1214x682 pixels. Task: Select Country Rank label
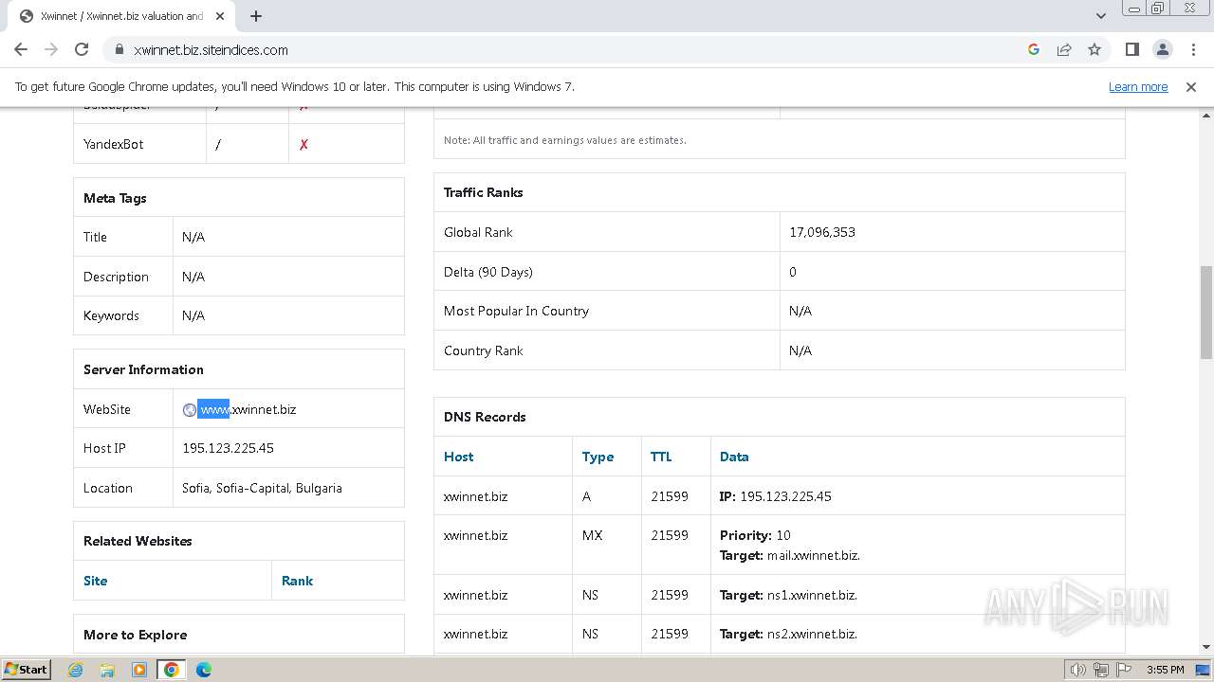coord(483,350)
